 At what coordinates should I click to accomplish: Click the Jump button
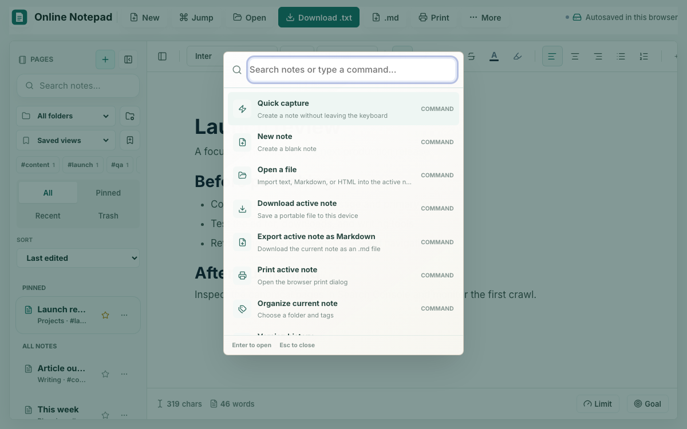point(196,17)
